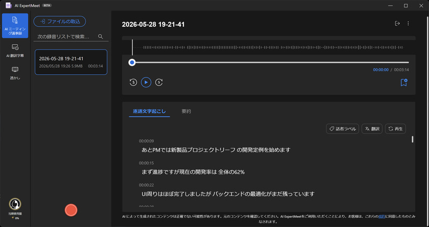Click the user profile avatar icon

[x=15, y=204]
